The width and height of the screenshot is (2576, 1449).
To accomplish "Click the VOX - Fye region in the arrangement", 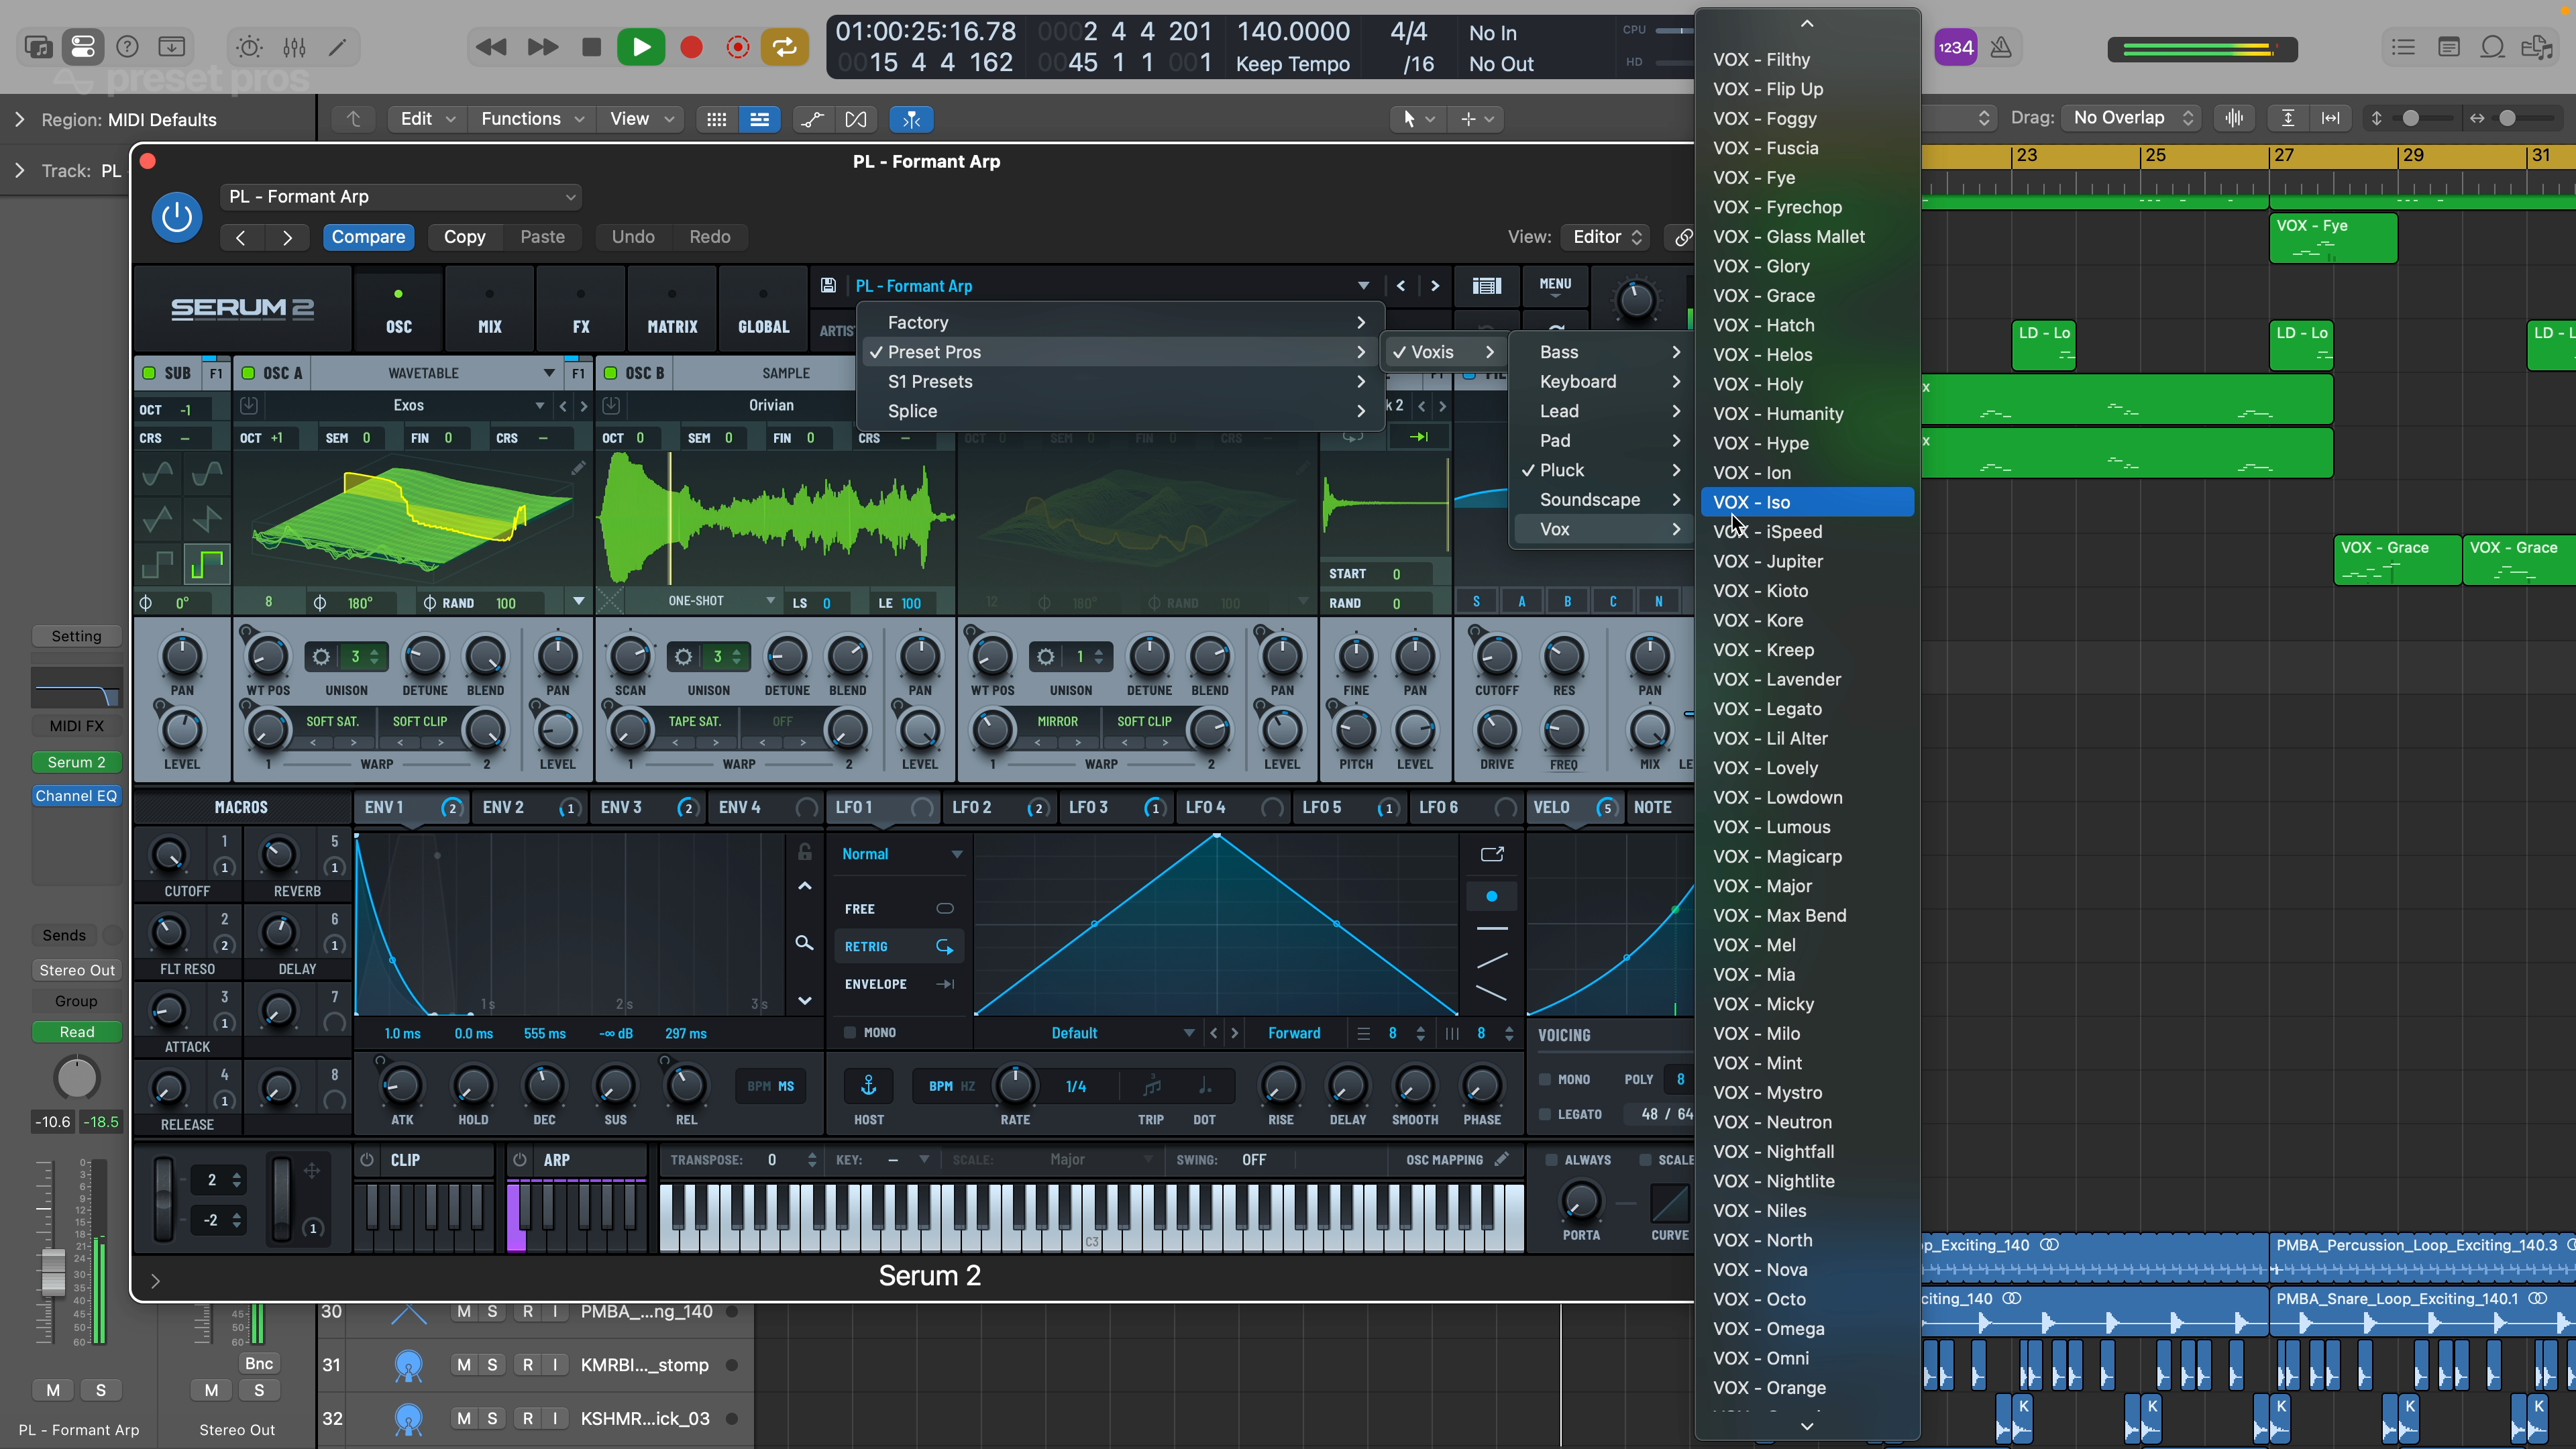I will click(2332, 238).
